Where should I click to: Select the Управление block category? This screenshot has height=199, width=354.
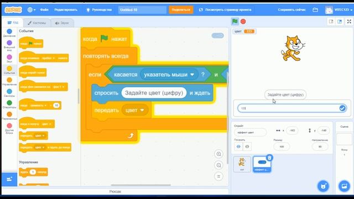point(9,81)
